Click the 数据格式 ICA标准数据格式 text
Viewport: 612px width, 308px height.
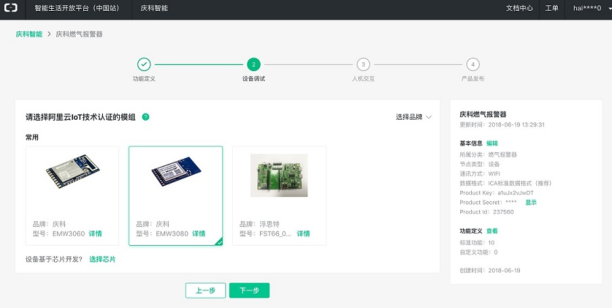(x=506, y=183)
